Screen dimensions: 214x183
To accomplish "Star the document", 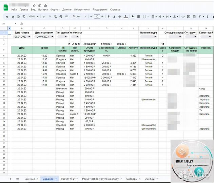I will pos(34,5).
